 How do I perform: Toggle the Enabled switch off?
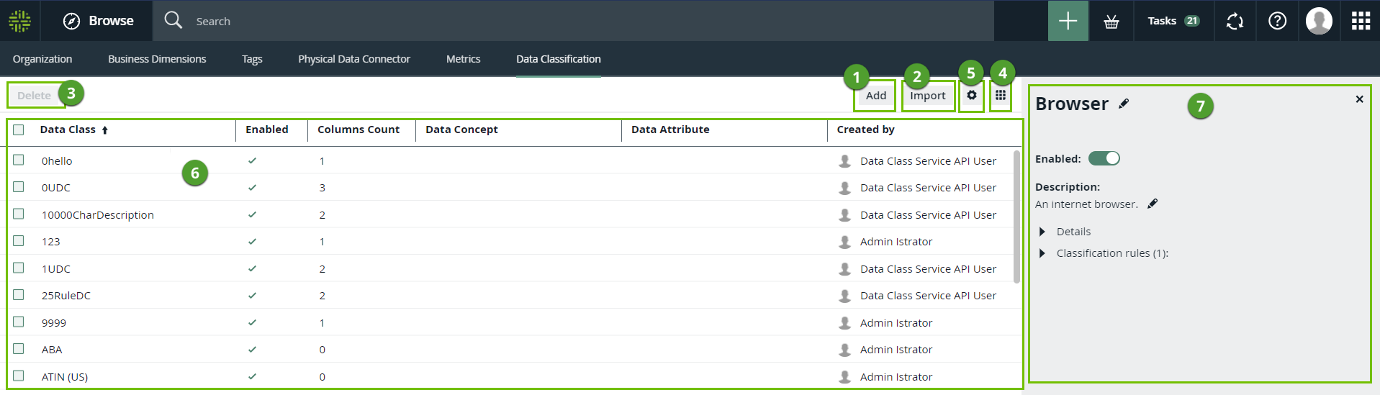[1104, 159]
